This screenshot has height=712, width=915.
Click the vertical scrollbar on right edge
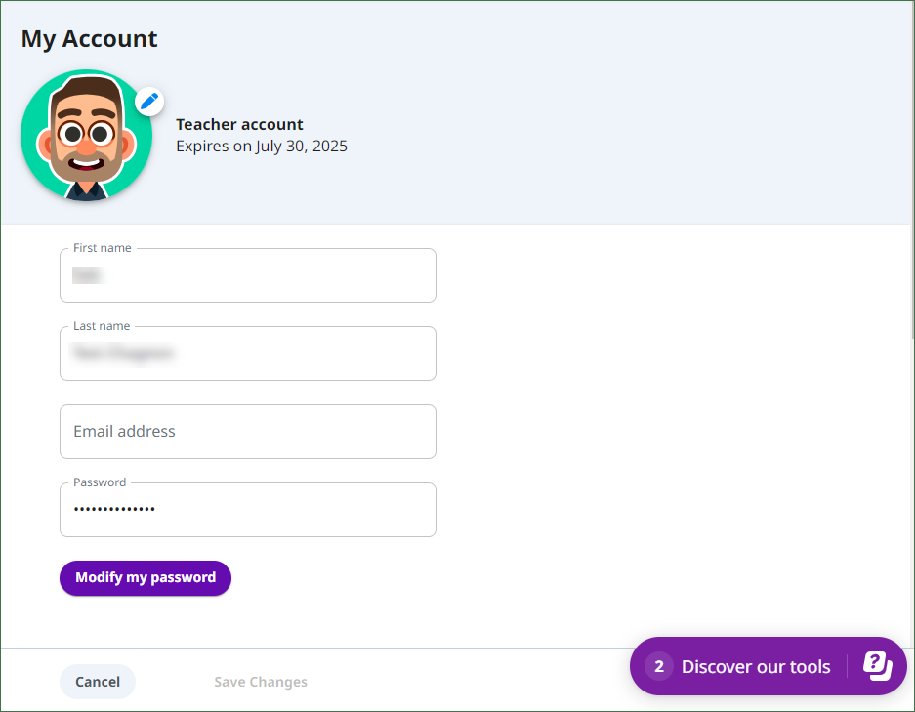[x=912, y=169]
